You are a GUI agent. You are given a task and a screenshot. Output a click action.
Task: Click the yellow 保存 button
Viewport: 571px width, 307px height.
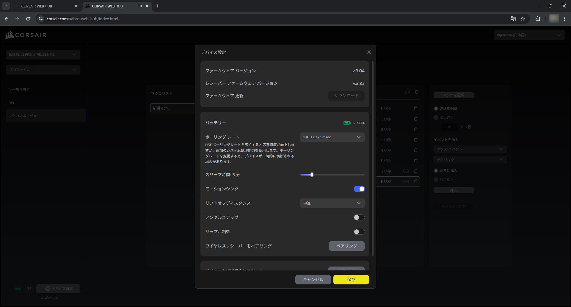[x=351, y=280]
